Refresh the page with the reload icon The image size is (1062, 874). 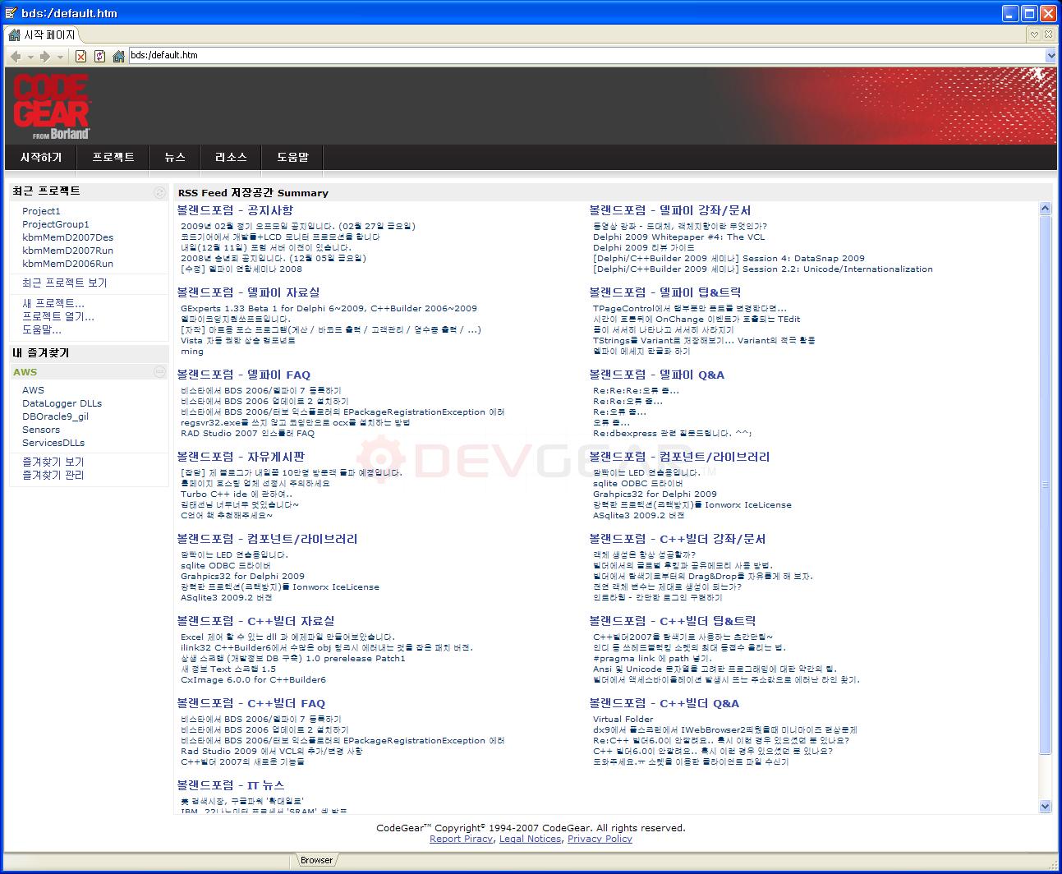99,56
